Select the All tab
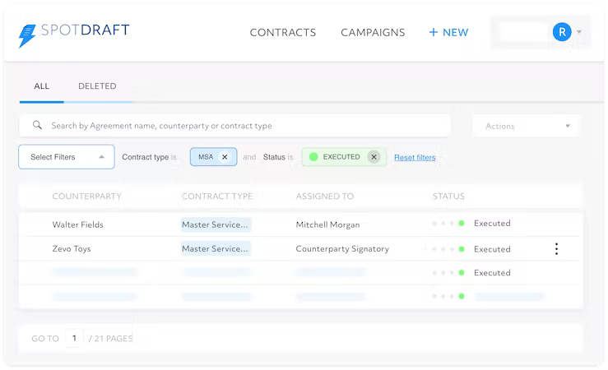The image size is (608, 370). click(42, 86)
